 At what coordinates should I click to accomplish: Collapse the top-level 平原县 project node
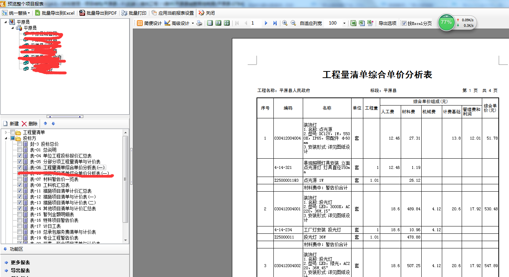tap(6, 22)
